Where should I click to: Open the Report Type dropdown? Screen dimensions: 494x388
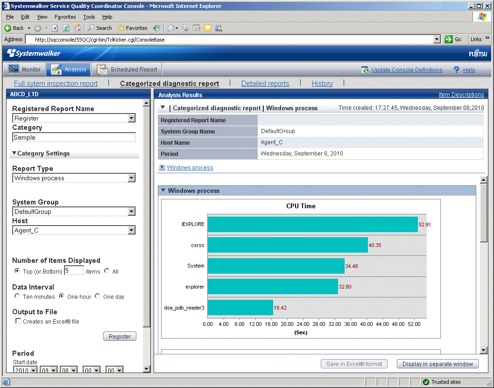click(x=131, y=178)
